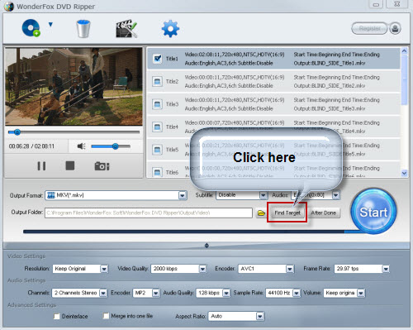The image size is (413, 330).
Task: Open the dropdown arrow beside Load DVD
Action: (x=50, y=25)
